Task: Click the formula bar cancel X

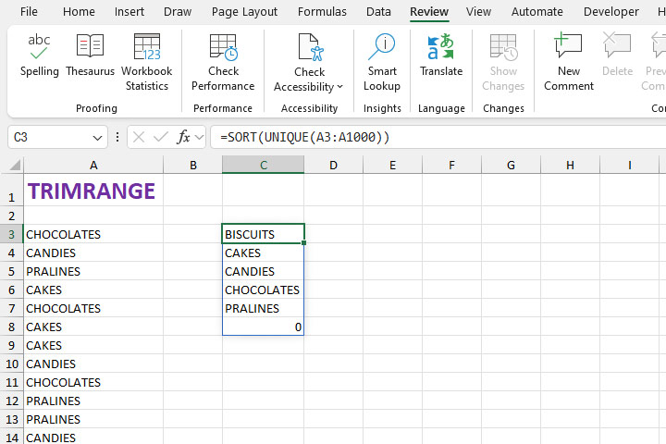Action: (x=139, y=137)
